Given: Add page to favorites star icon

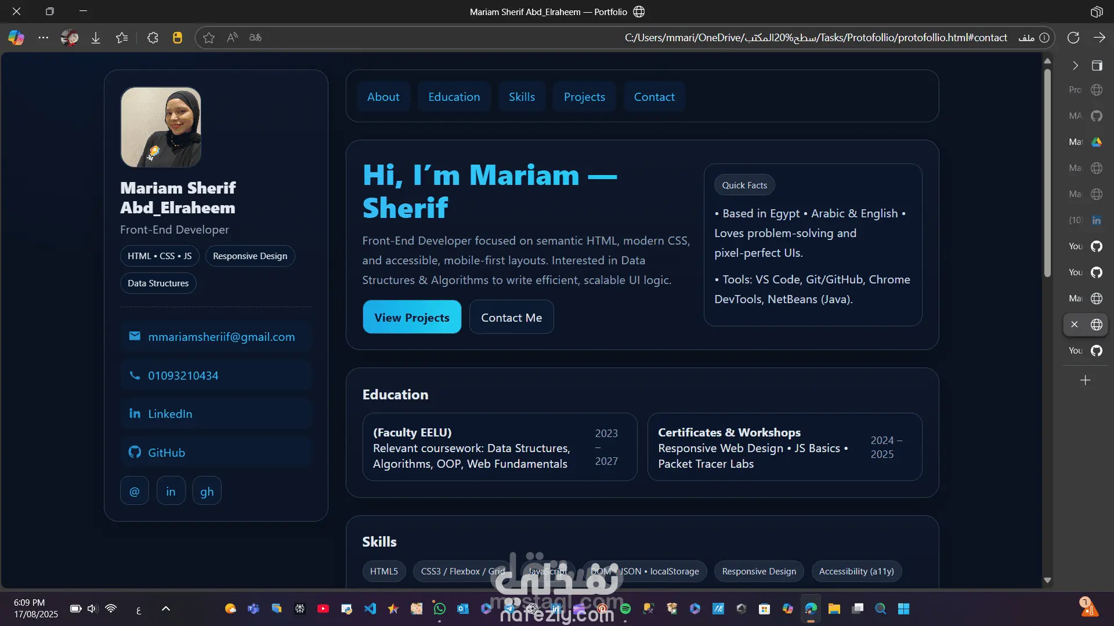Looking at the screenshot, I should click(209, 38).
